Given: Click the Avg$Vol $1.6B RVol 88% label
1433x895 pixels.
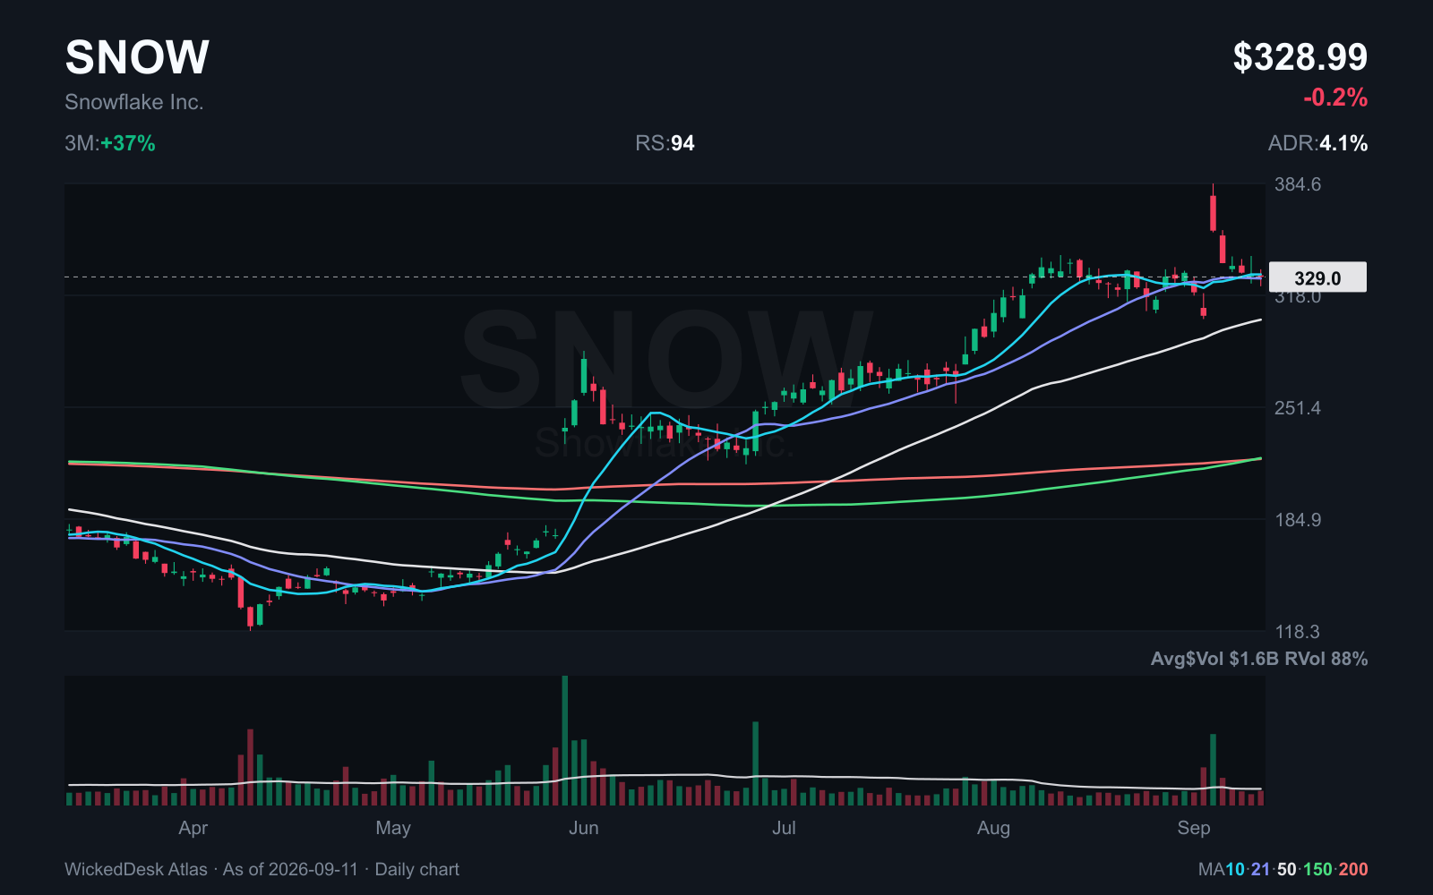Looking at the screenshot, I should [1259, 659].
